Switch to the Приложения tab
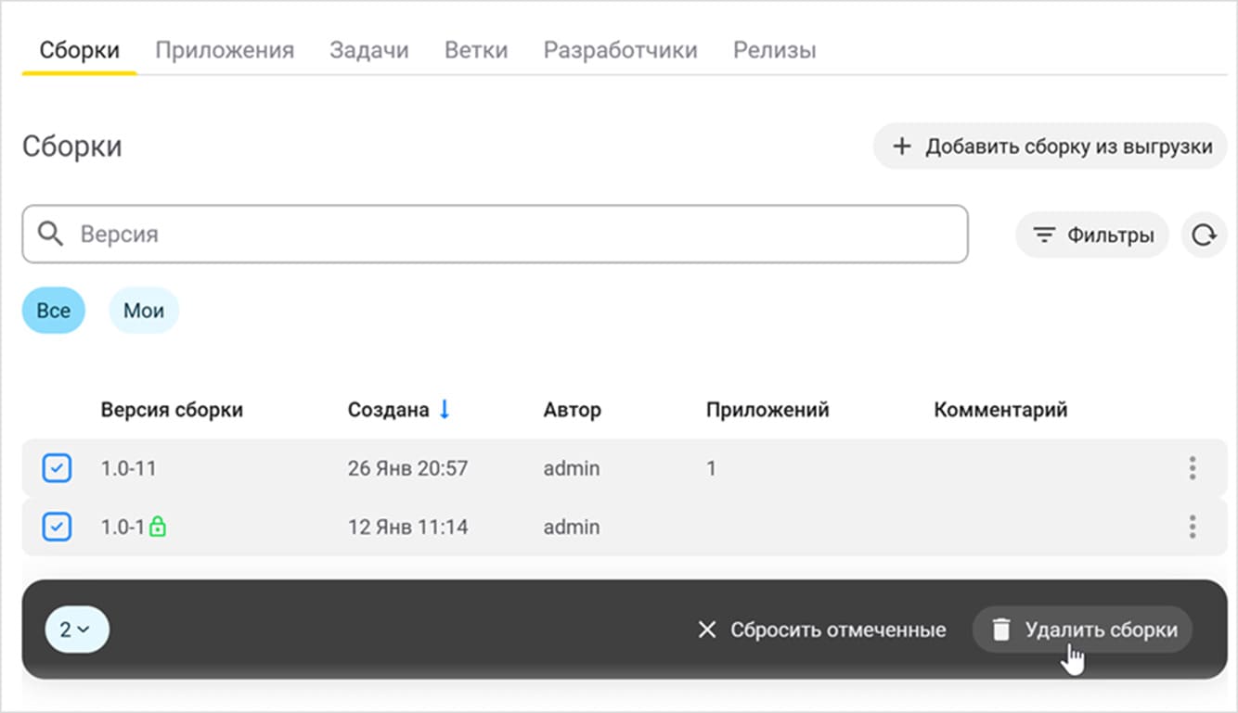This screenshot has height=713, width=1238. 225,50
